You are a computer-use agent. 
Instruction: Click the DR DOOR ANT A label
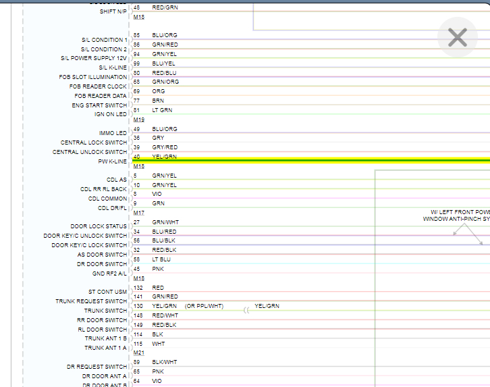click(105, 376)
